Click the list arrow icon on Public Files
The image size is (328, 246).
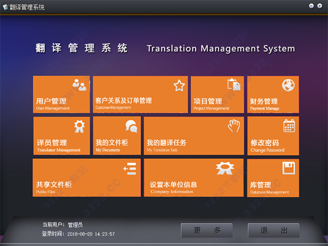point(130,168)
